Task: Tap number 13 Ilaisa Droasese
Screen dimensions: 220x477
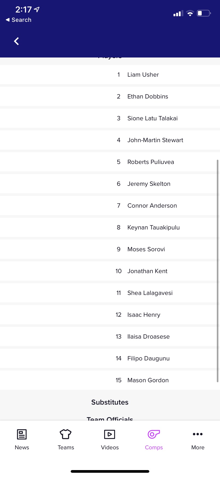Action: coord(149,337)
